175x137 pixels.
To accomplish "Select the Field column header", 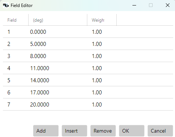I will (x=16, y=20).
